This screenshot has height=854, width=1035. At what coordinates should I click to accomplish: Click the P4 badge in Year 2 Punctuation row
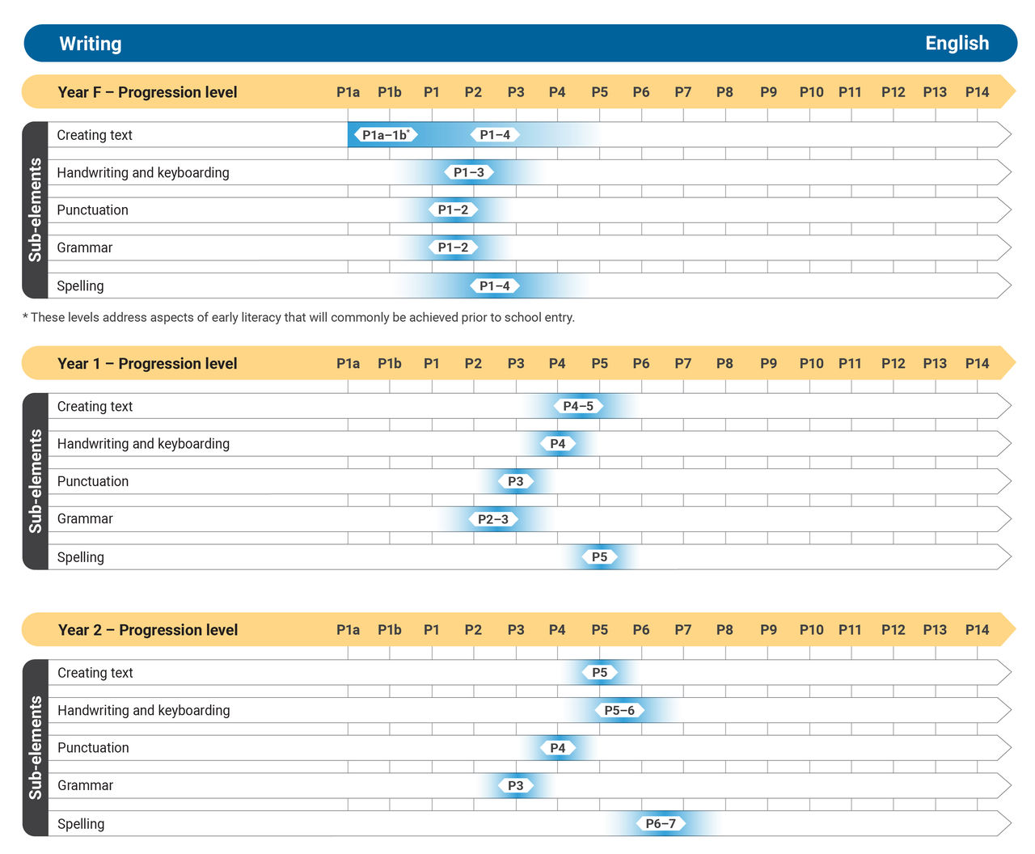[558, 748]
